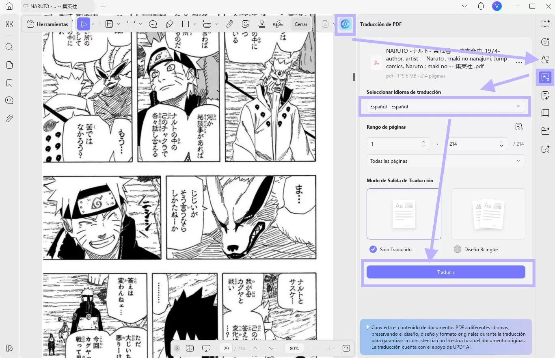The height and width of the screenshot is (358, 555).
Task: Go to previous page arrow
Action: [x=255, y=348]
